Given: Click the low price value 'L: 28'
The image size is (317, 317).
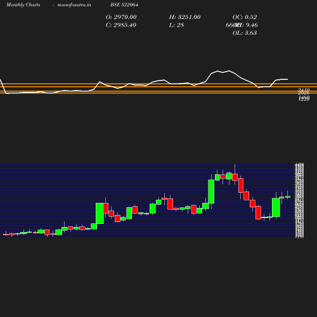Looking at the screenshot, I should 176,25.
